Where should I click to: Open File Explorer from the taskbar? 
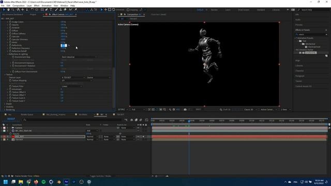(21, 181)
